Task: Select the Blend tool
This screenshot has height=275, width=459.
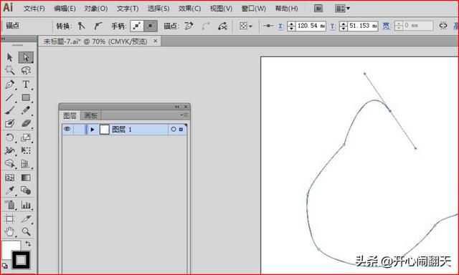Action: [x=26, y=190]
